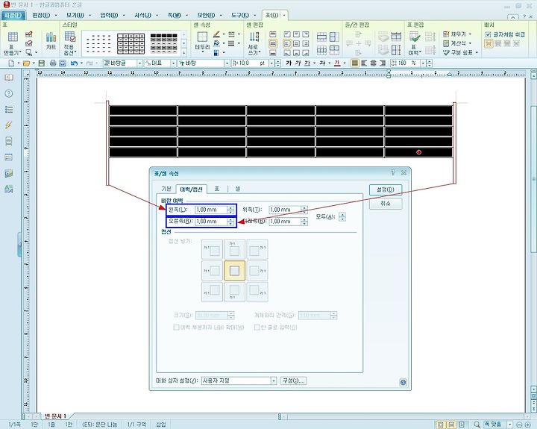
Task: Select the bottom-center caption position tile
Action: coord(235,292)
